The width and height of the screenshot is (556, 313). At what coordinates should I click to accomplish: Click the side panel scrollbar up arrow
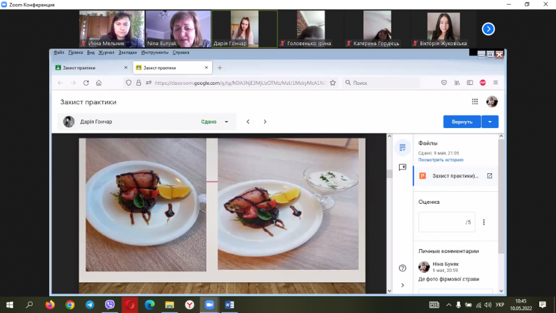coord(501,136)
